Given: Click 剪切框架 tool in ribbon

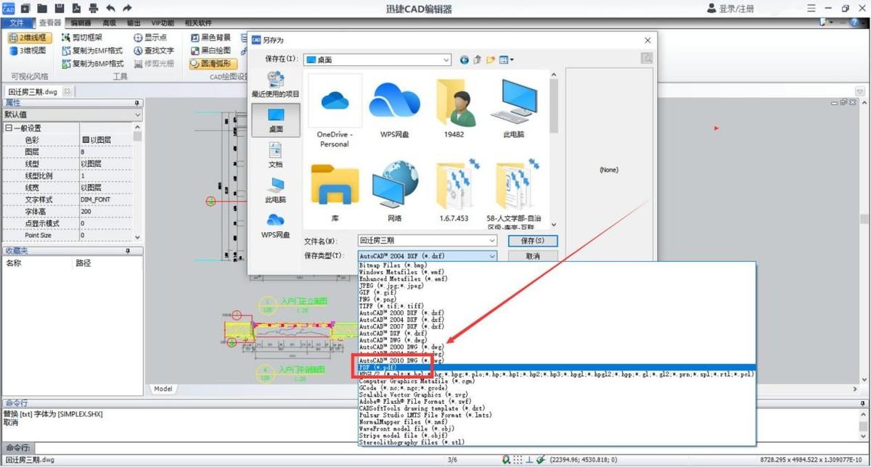Looking at the screenshot, I should coord(81,38).
